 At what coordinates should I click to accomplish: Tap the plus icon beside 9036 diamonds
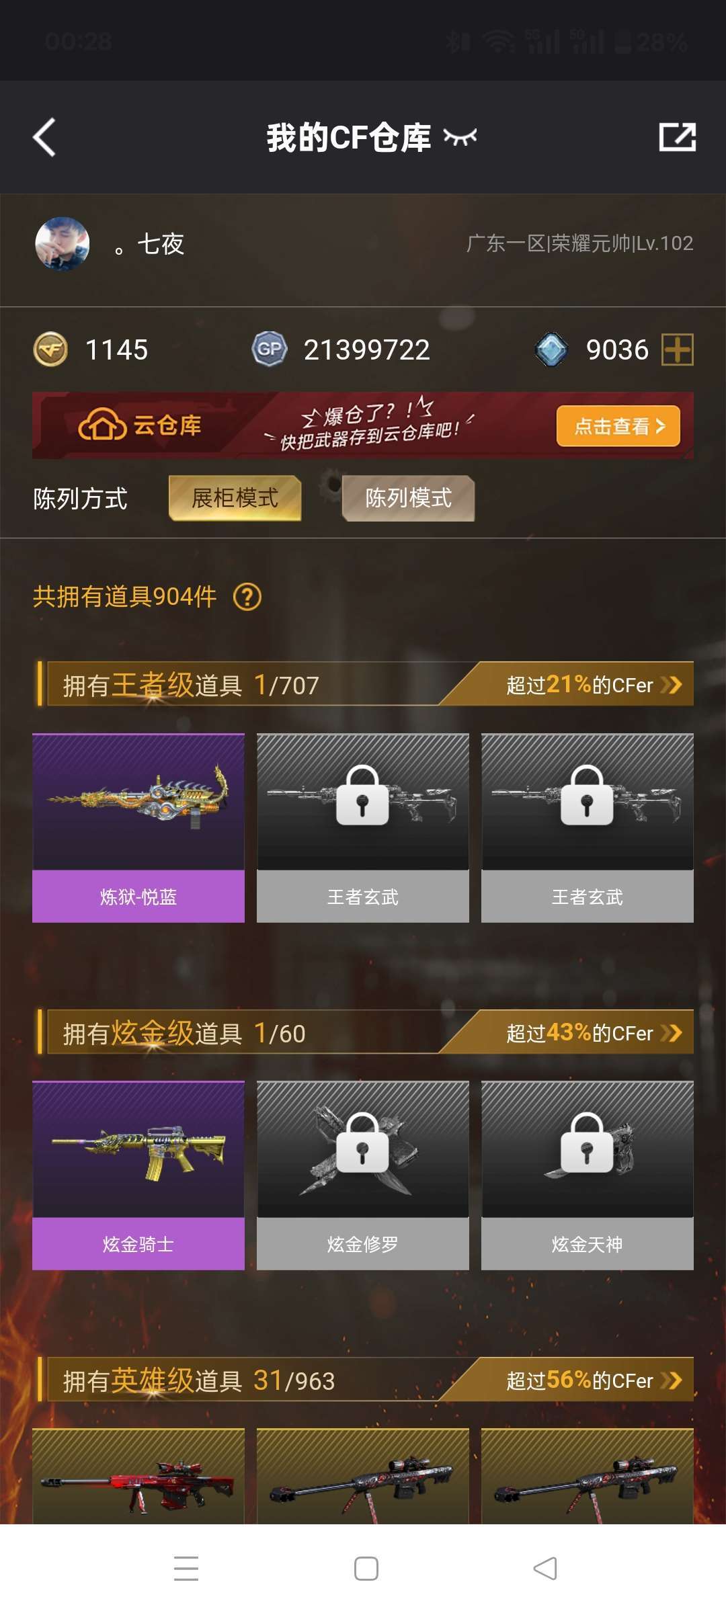click(x=678, y=349)
